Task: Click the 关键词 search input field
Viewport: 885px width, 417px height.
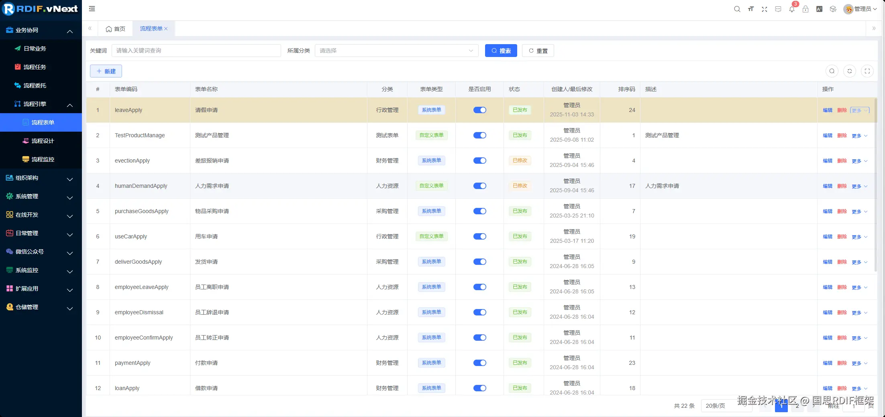Action: pos(196,51)
